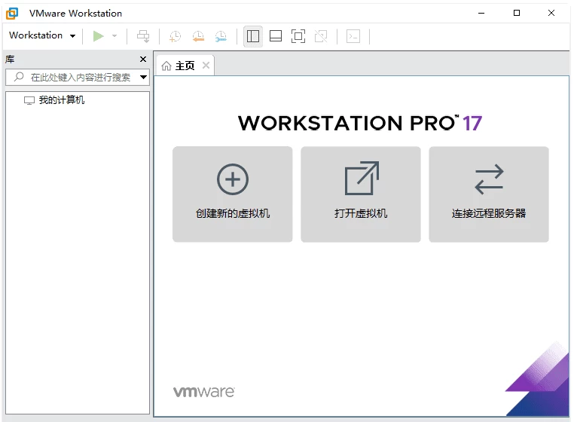Close the 主页 tab
The height and width of the screenshot is (422, 574).
[x=206, y=66]
